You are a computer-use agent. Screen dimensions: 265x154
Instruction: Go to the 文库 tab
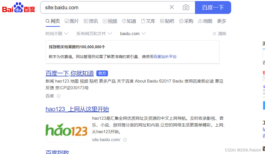point(148,21)
